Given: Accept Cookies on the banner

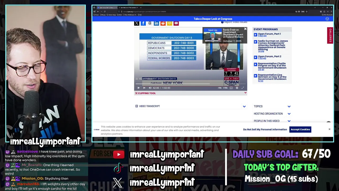Looking at the screenshot, I should pyautogui.click(x=300, y=129).
